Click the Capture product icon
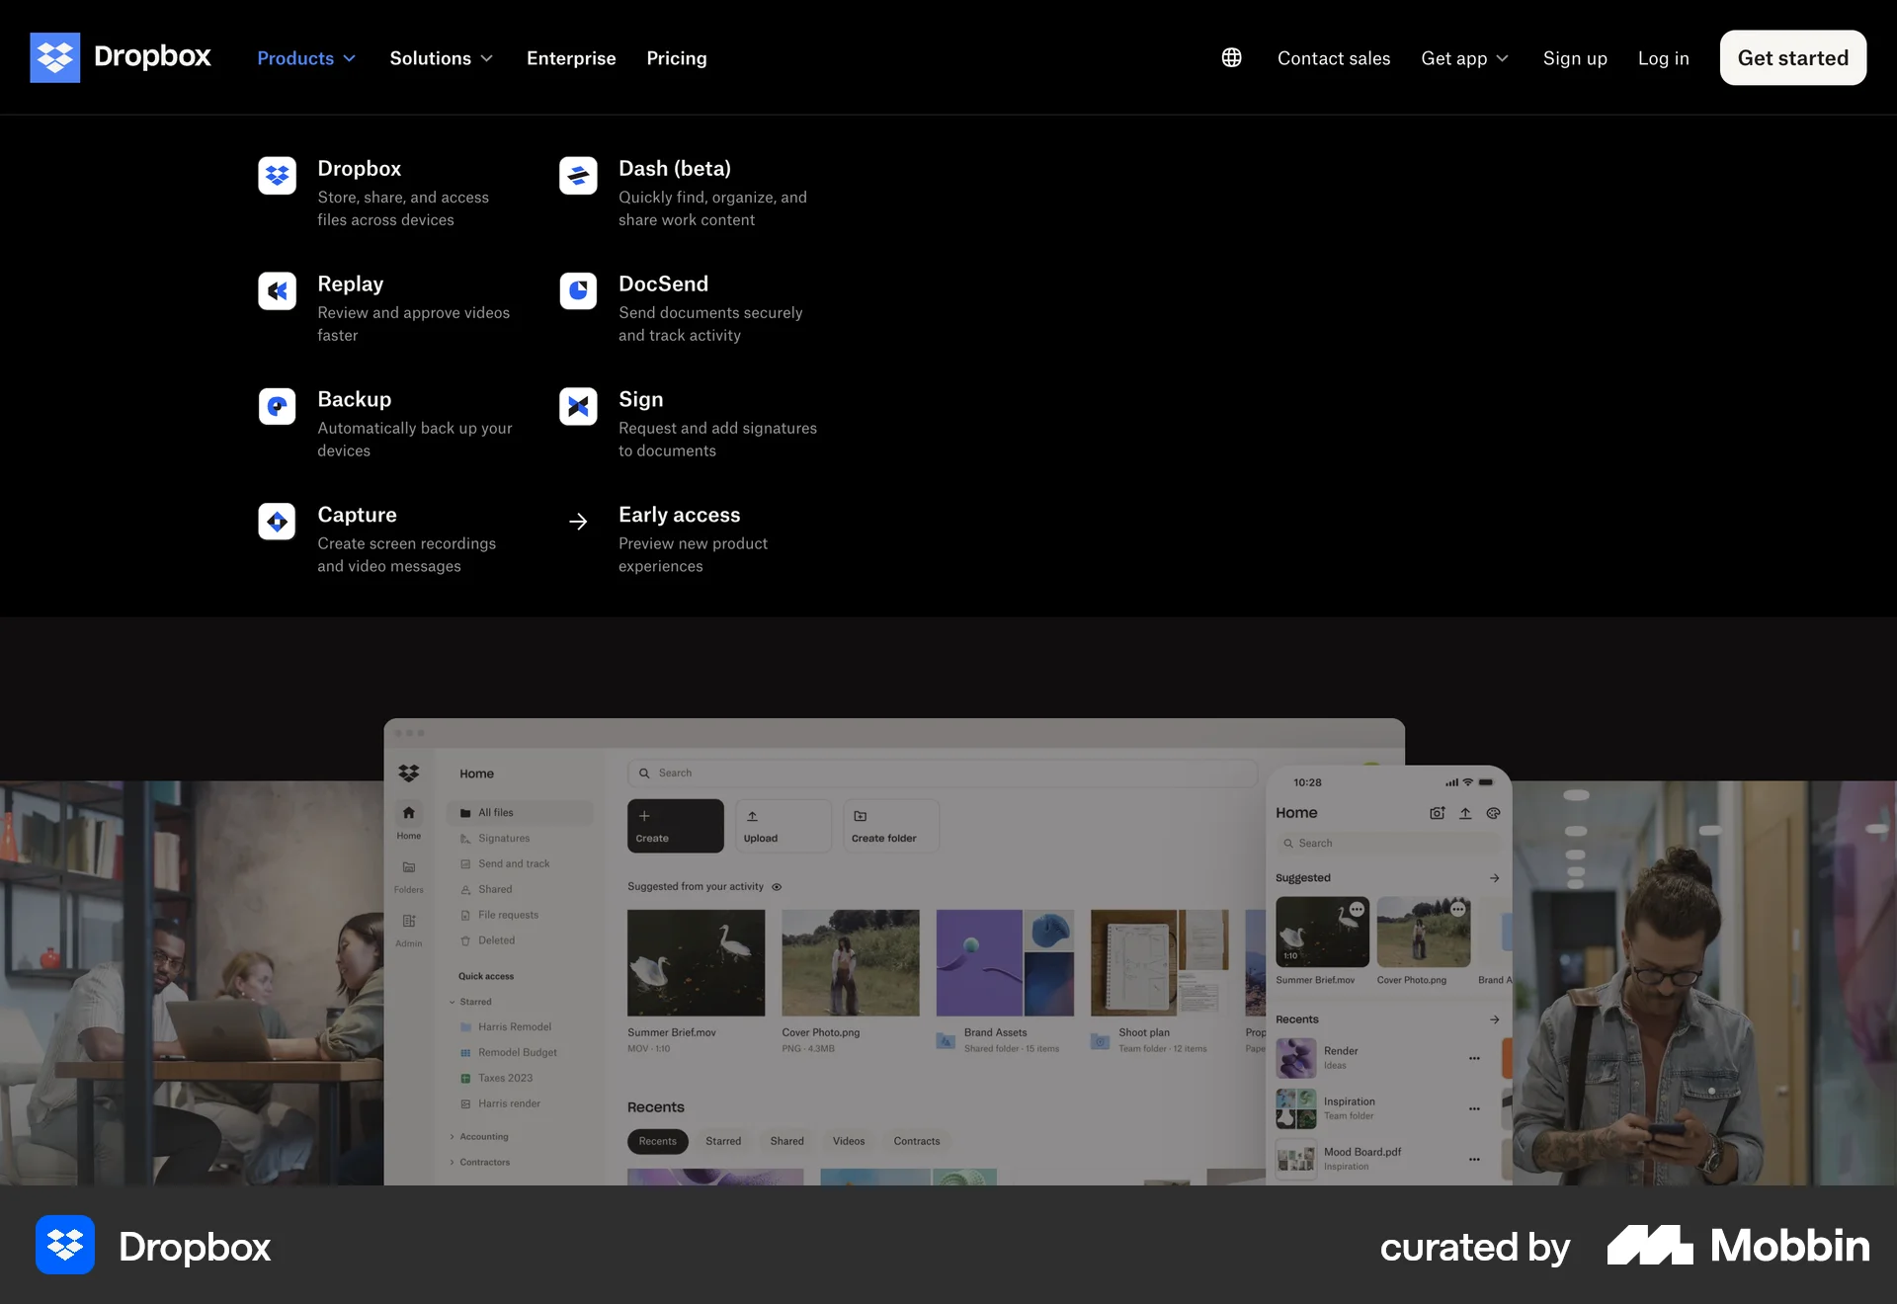Image resolution: width=1897 pixels, height=1304 pixels. click(277, 521)
